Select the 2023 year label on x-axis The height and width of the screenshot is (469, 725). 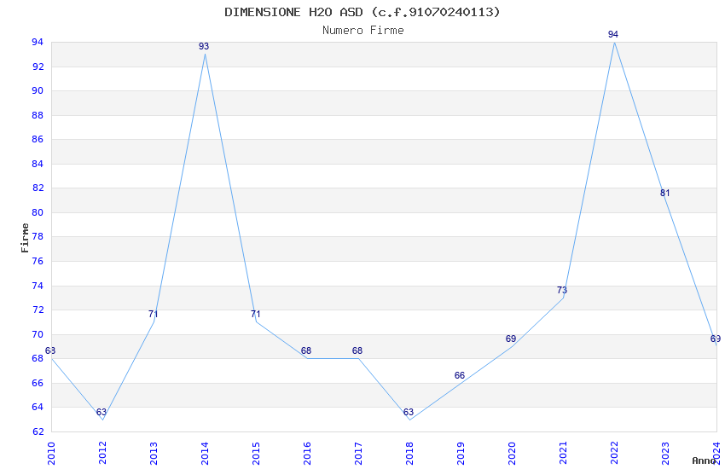coord(665,453)
